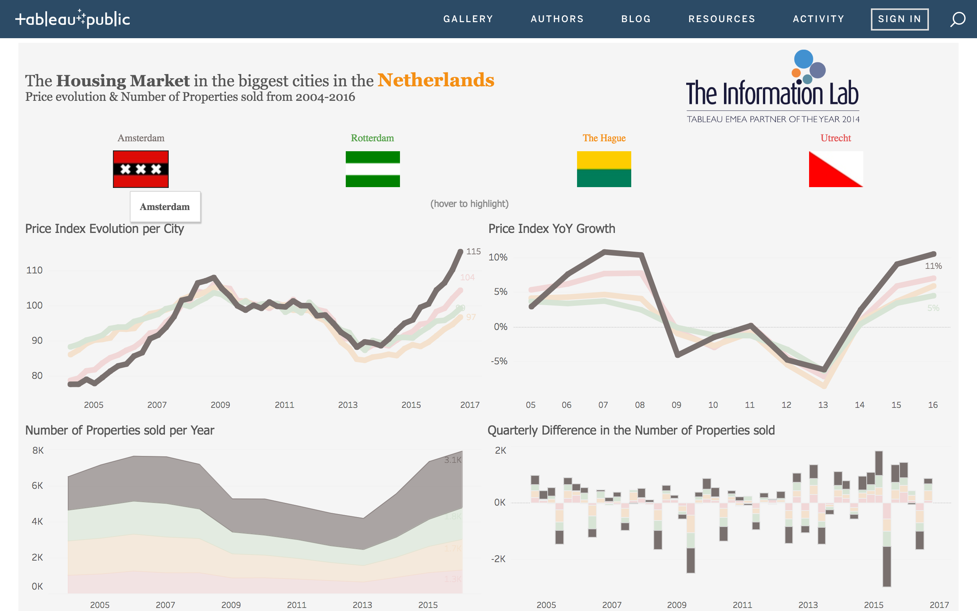Click the 11% label on YoY growth chart
This screenshot has height=611, width=977.
[933, 266]
